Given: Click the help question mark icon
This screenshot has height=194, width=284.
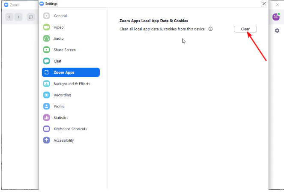Looking at the screenshot, I should pos(210,29).
